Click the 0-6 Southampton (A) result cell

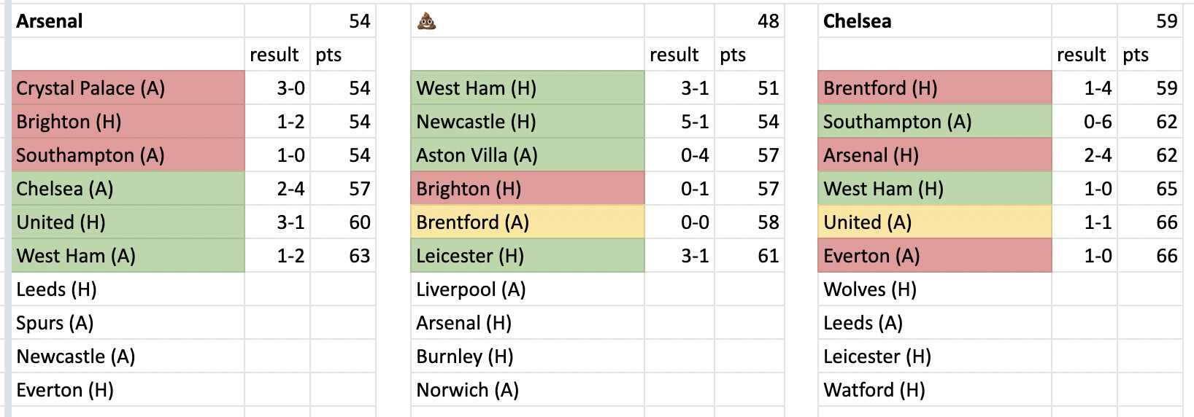[x=1085, y=122]
